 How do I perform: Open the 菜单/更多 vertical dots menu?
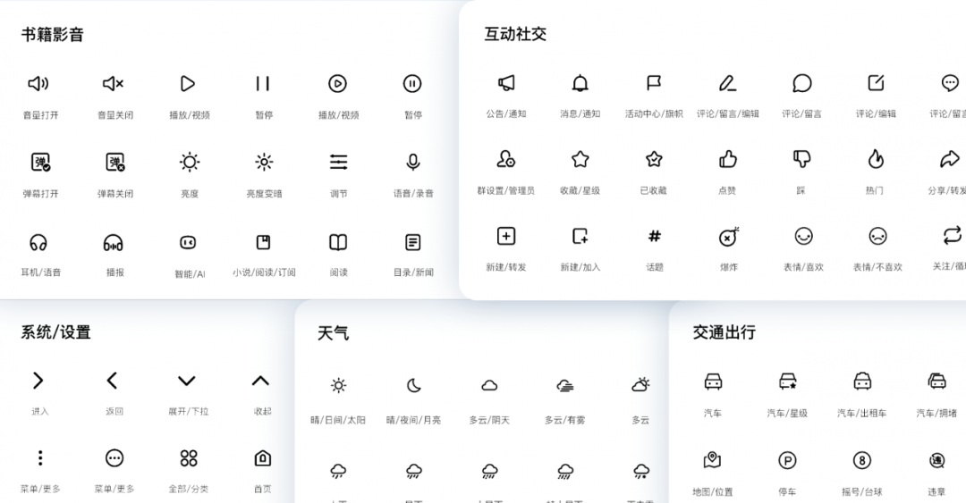40,458
